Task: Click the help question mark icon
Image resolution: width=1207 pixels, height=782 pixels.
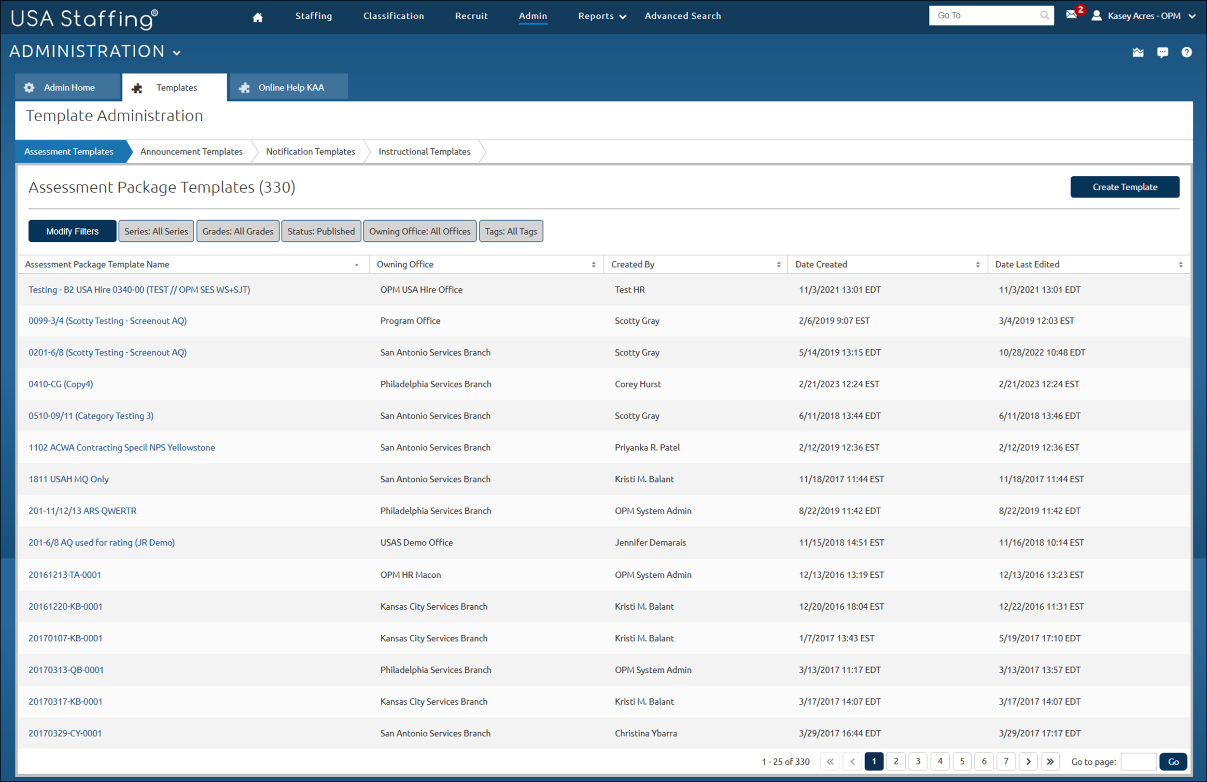Action: (1187, 52)
